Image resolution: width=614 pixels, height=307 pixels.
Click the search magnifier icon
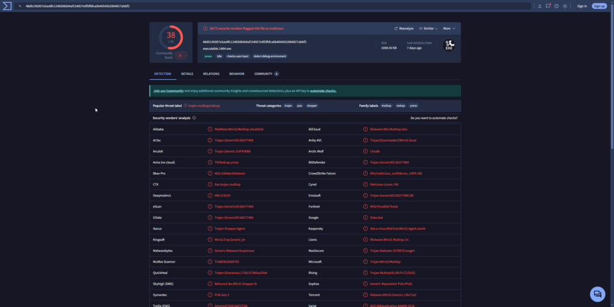20,6
